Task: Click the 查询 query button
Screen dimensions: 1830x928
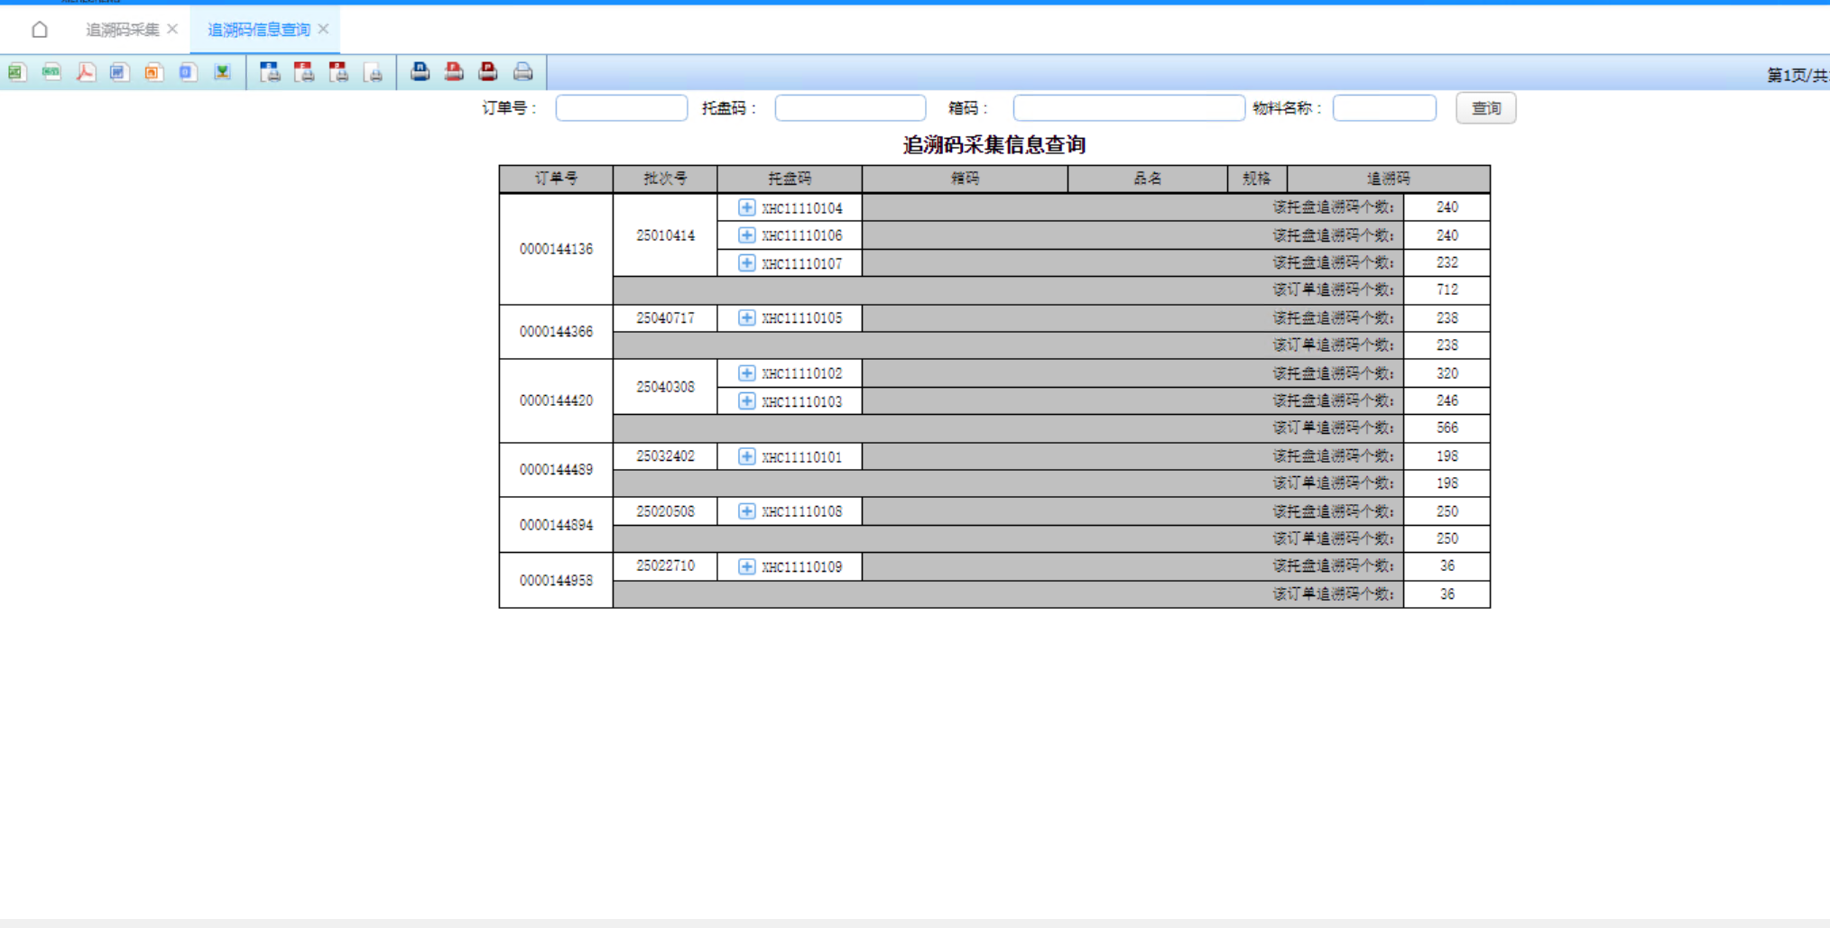Action: click(1485, 108)
